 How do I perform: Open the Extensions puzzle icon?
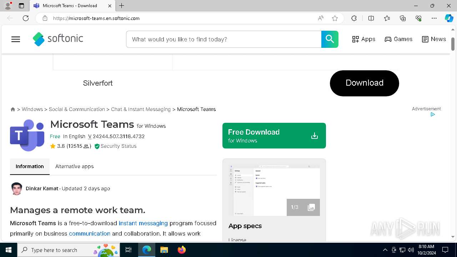(x=354, y=18)
